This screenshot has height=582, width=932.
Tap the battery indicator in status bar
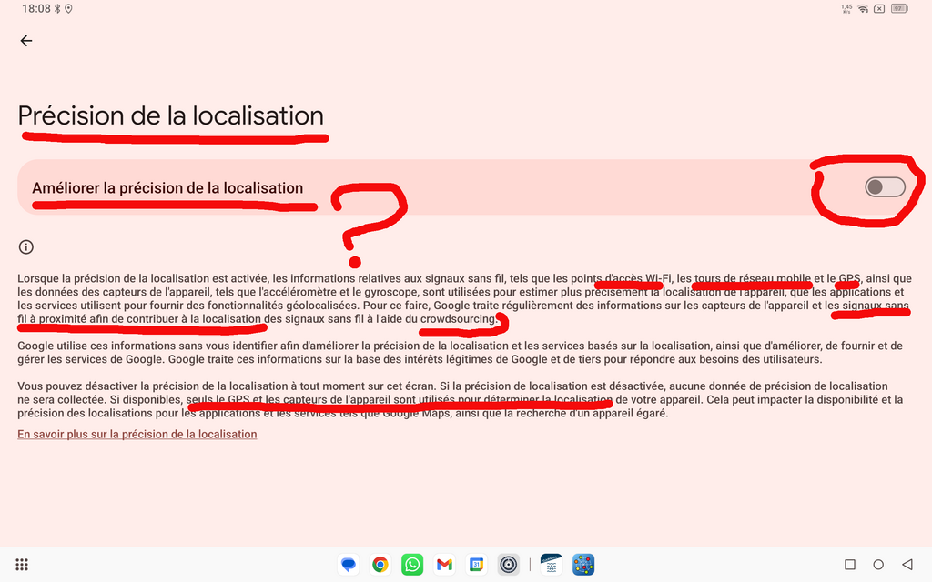pyautogui.click(x=900, y=9)
